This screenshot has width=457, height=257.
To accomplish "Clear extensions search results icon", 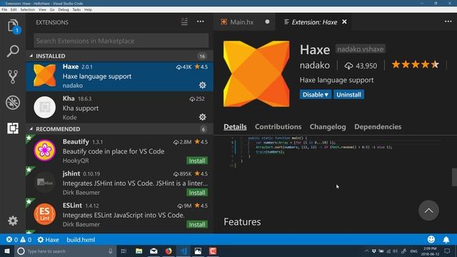I will tap(184, 21).
